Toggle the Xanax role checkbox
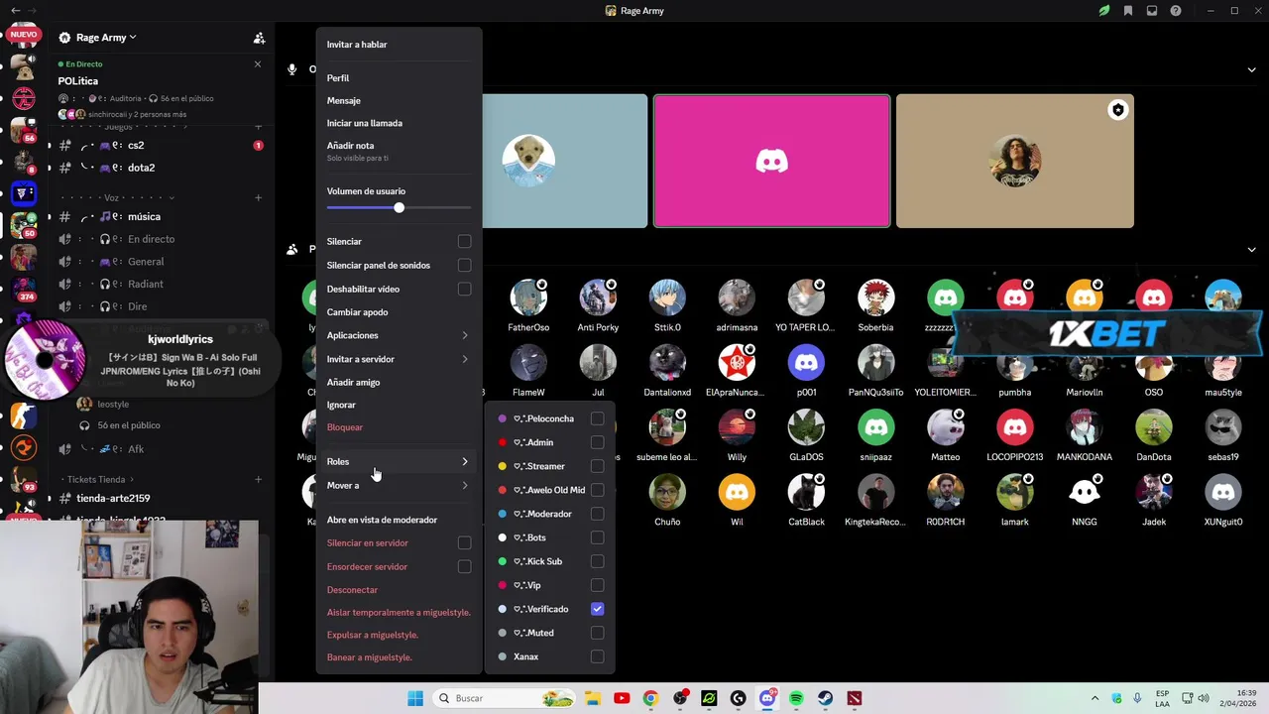Image resolution: width=1269 pixels, height=714 pixels. click(597, 656)
